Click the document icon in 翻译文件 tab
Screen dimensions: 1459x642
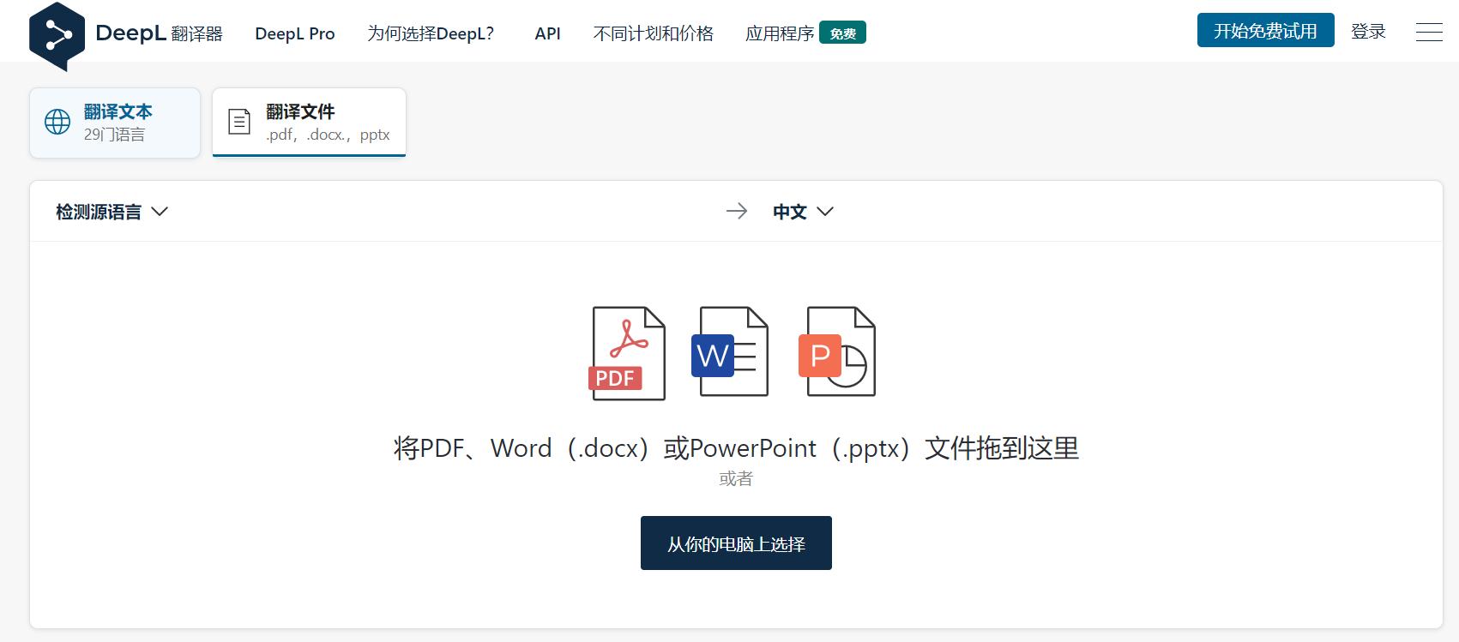pyautogui.click(x=239, y=122)
